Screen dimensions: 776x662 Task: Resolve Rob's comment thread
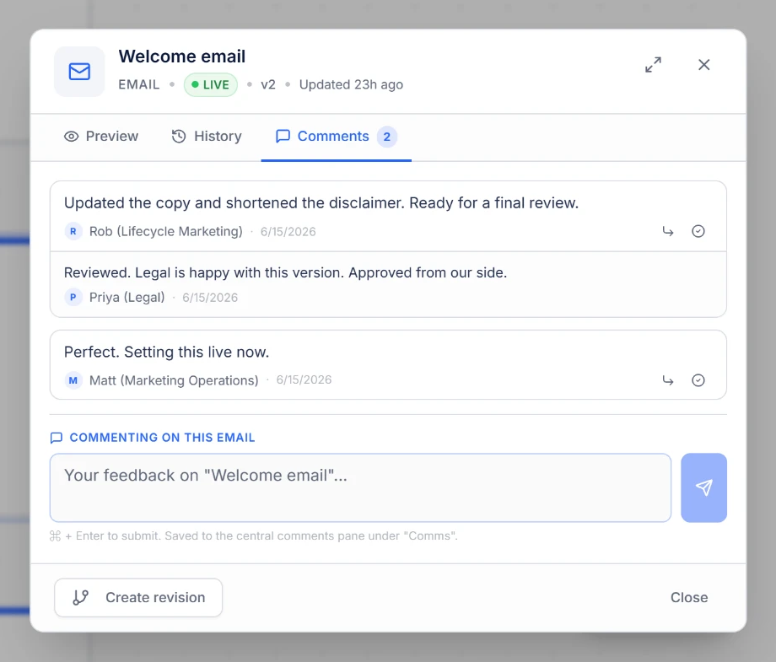(x=698, y=231)
